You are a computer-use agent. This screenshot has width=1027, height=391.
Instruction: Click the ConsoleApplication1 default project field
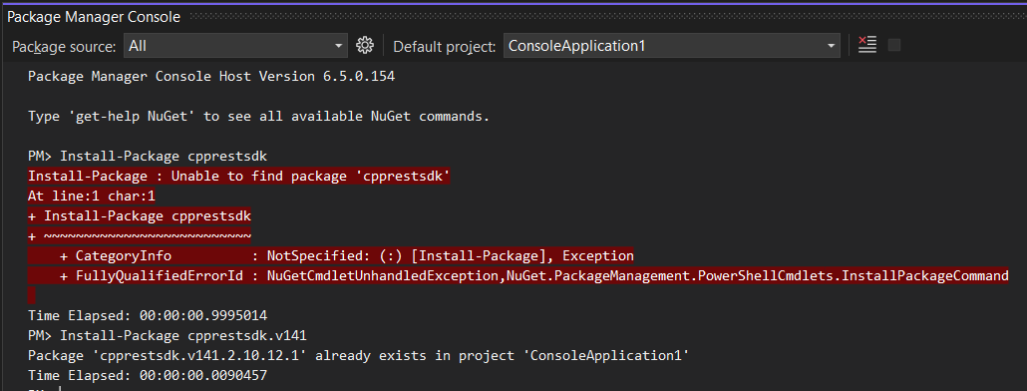click(x=672, y=46)
